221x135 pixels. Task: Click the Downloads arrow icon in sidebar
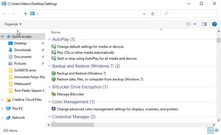11,50
